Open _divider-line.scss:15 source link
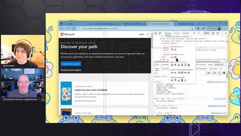 click(216, 82)
